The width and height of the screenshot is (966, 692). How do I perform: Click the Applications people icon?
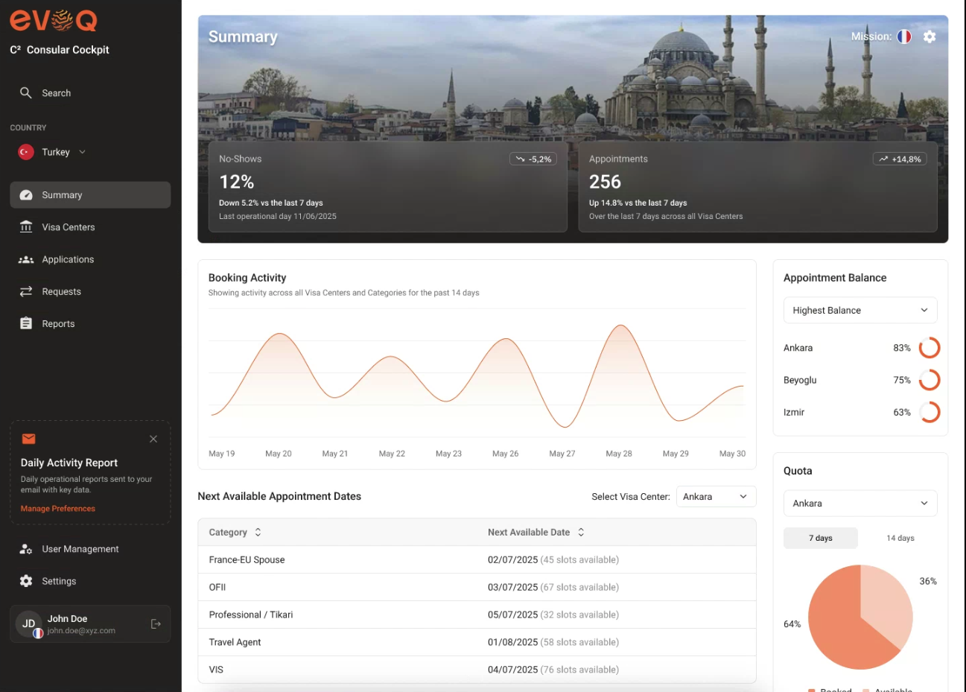click(x=26, y=259)
